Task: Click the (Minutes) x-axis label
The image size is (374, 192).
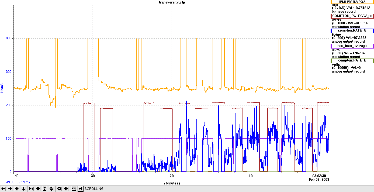Action: click(x=172, y=183)
